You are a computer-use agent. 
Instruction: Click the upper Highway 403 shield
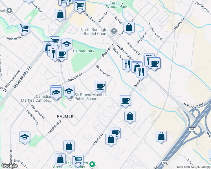192,129
